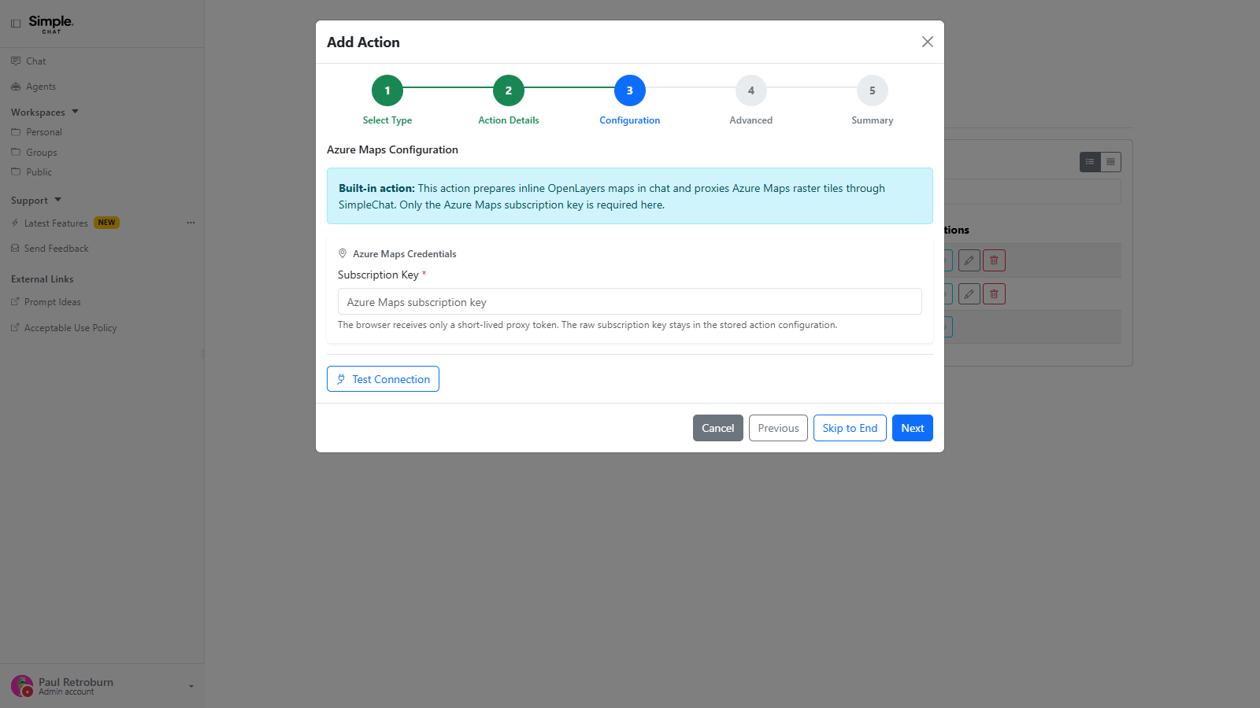This screenshot has width=1260, height=708.
Task: Click the NEW badge beside Latest Features
Action: 106,223
